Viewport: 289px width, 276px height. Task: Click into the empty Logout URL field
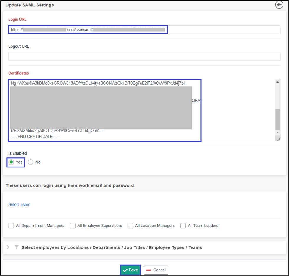point(144,57)
